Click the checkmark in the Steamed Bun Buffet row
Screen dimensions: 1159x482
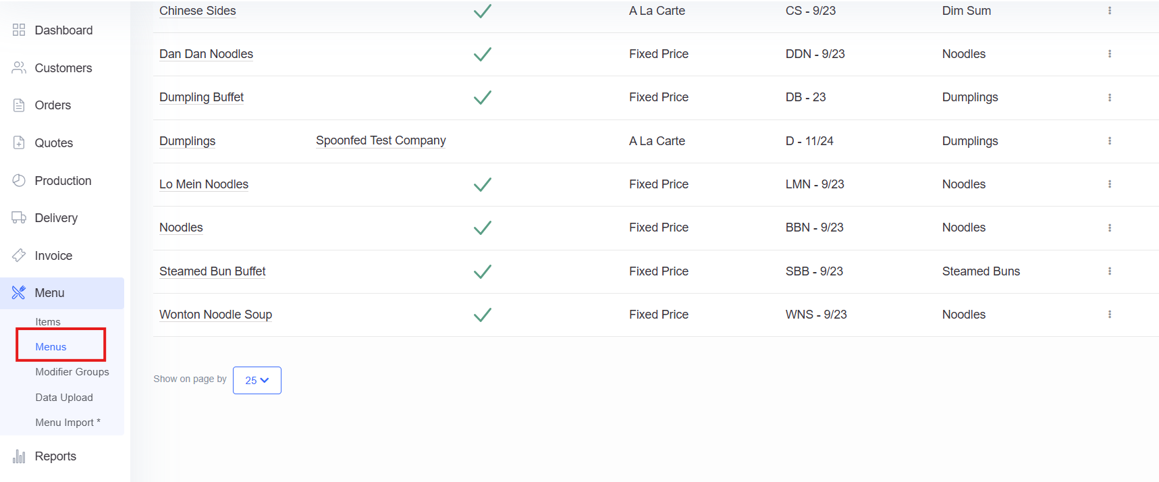(483, 271)
